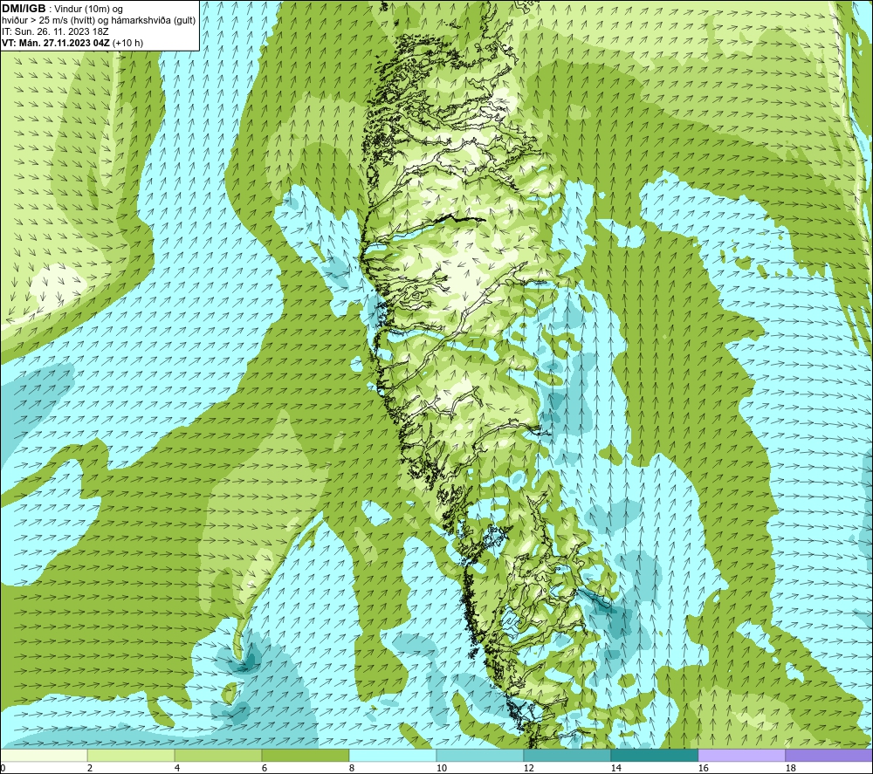Click the '0' label on the wind scale
The image size is (873, 774).
tap(3, 768)
